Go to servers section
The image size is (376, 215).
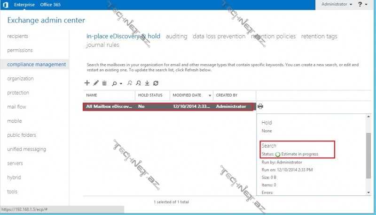(x=15, y=163)
